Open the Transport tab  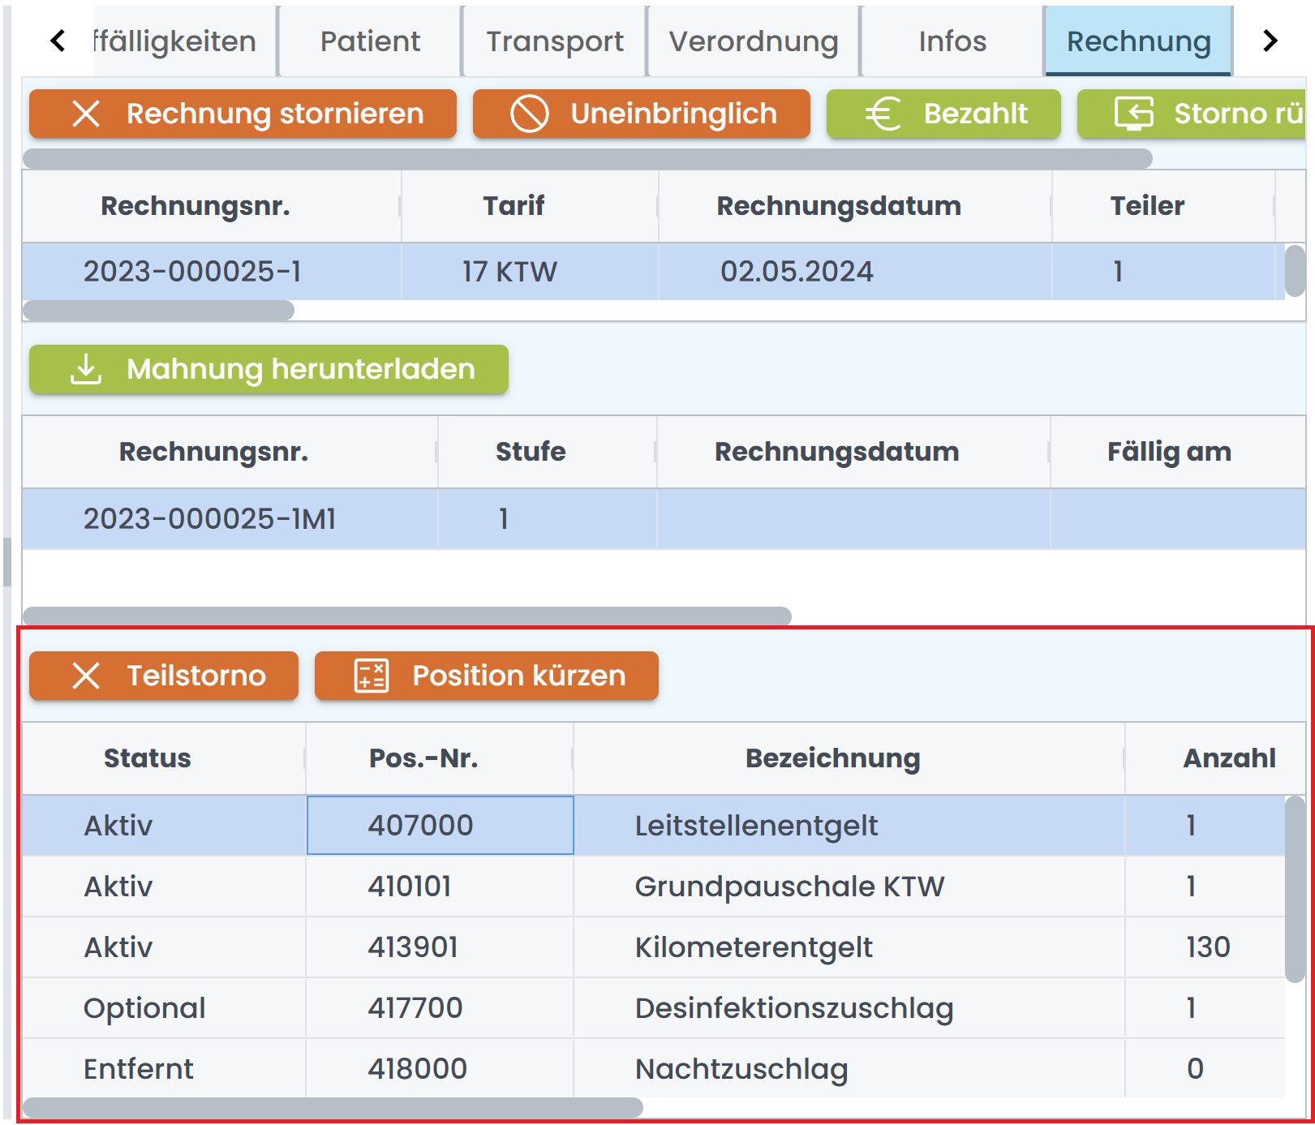[x=555, y=41]
